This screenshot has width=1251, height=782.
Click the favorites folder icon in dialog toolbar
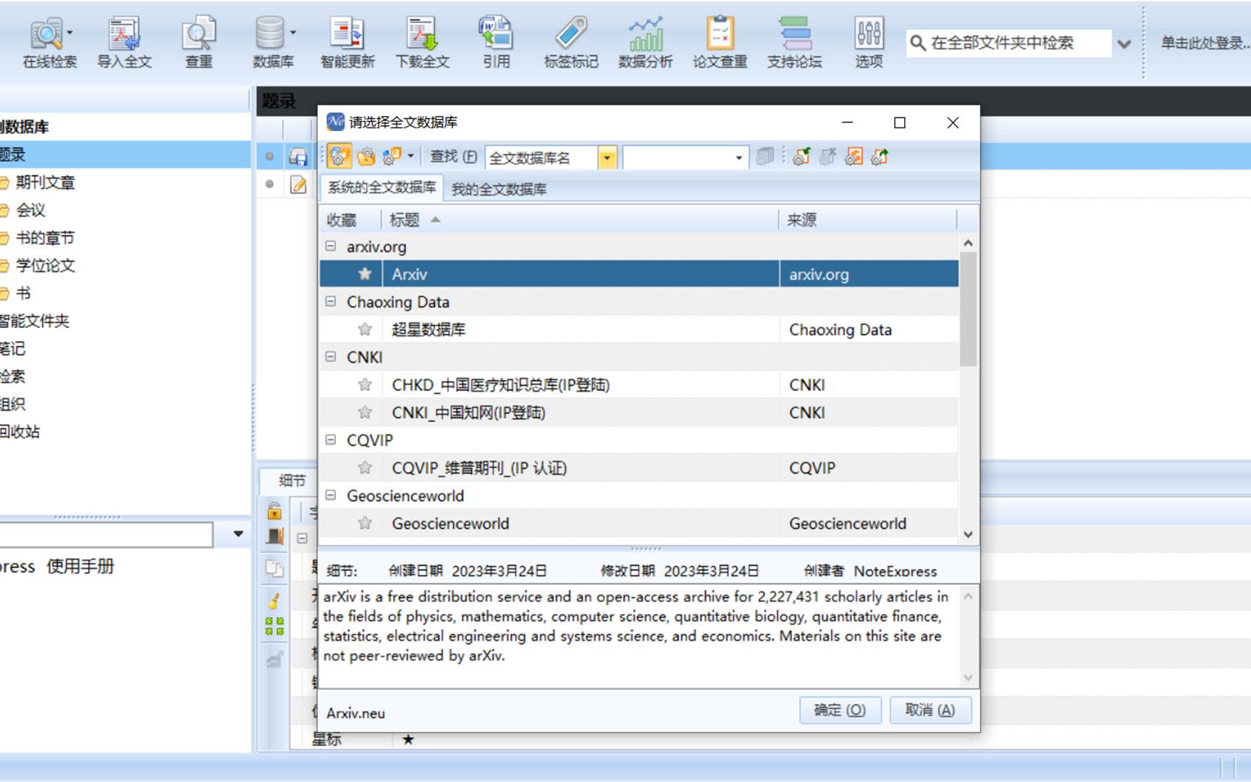[x=366, y=156]
